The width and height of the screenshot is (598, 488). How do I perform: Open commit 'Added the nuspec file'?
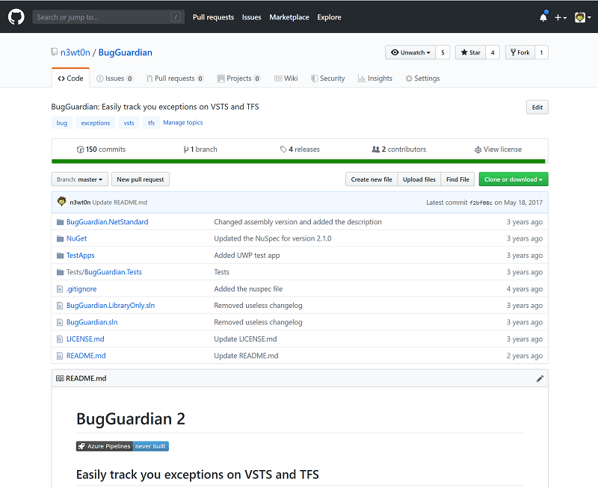tap(248, 289)
